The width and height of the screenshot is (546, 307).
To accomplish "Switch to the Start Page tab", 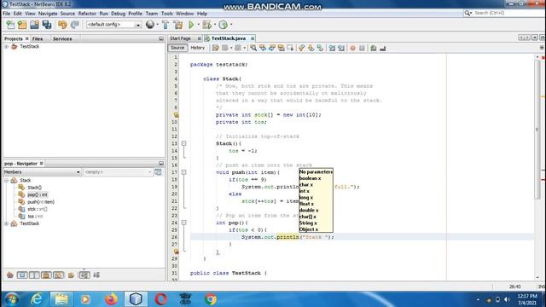I will click(x=180, y=38).
